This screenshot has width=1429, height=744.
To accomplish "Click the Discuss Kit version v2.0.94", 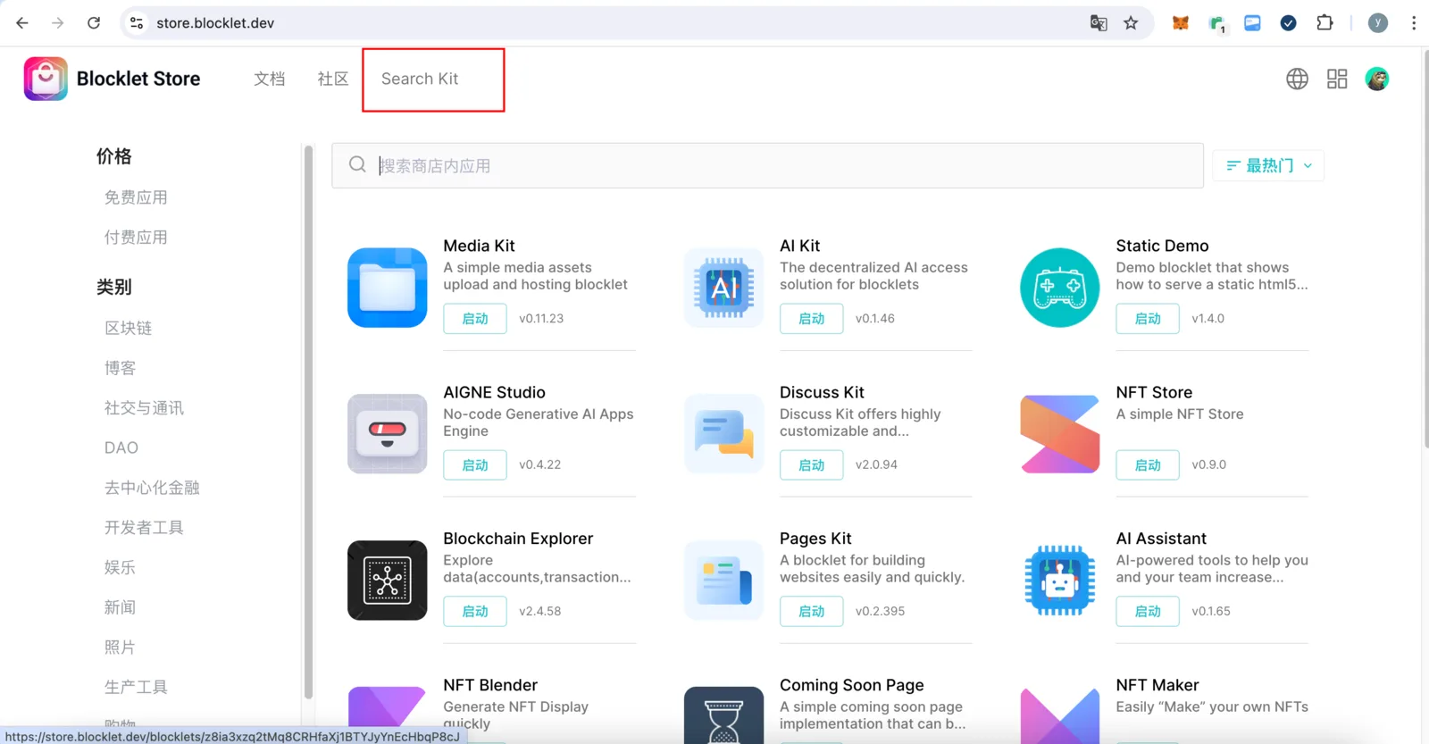I will [x=876, y=465].
